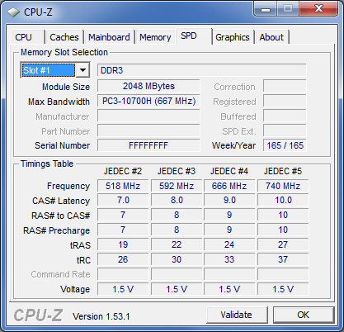Open the Graphics tab
This screenshot has width=344, height=332.
233,37
